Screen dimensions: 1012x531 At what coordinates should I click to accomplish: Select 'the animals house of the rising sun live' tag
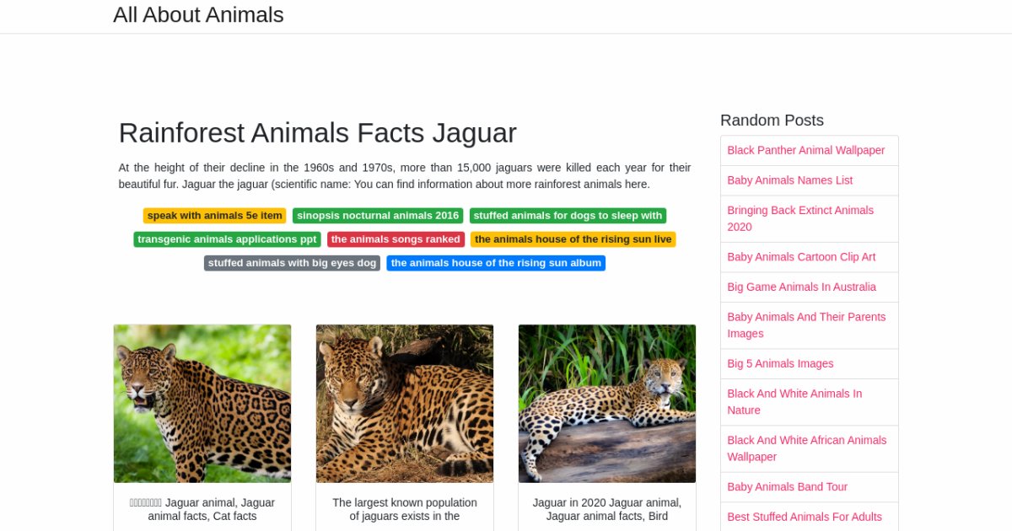573,239
